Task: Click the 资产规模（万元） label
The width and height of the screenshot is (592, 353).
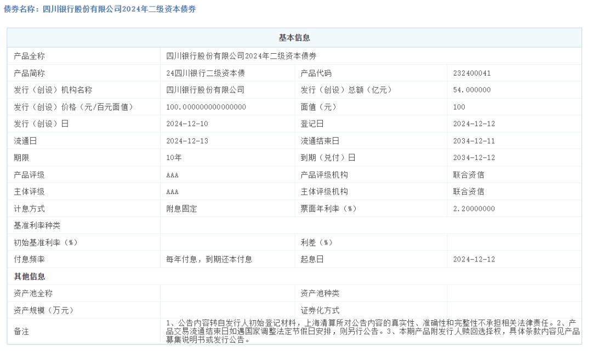Action: [x=43, y=310]
